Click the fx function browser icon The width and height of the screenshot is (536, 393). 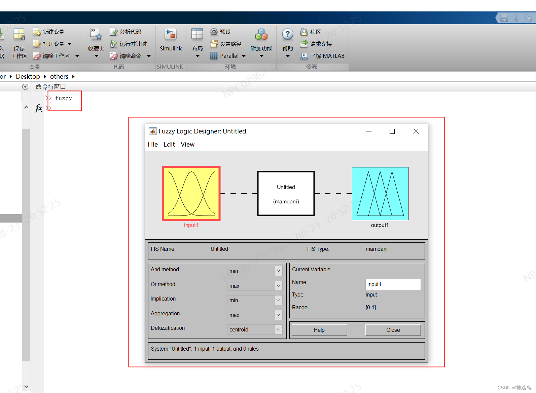pyautogui.click(x=39, y=108)
